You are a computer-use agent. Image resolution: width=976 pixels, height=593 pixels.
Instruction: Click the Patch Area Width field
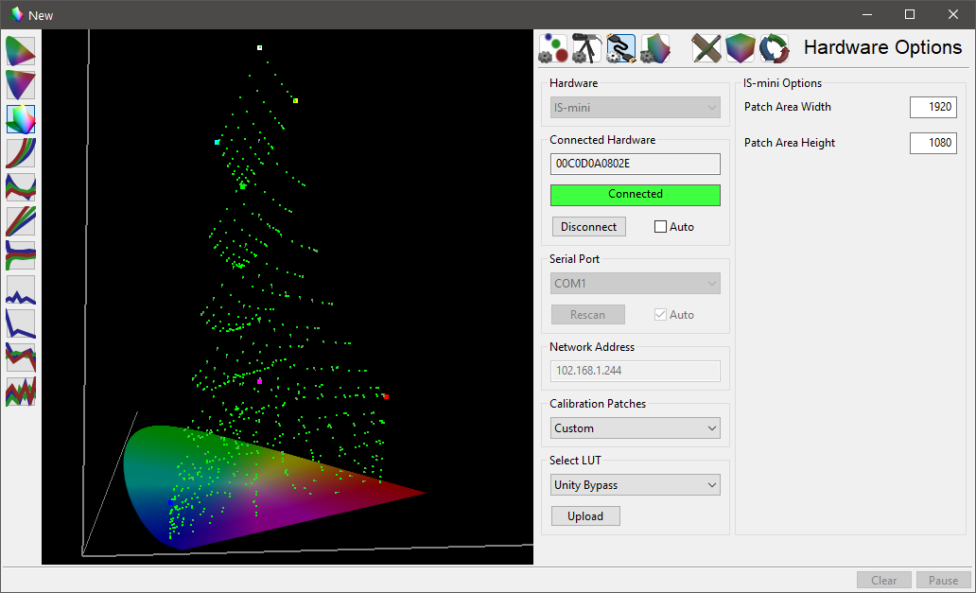point(932,107)
